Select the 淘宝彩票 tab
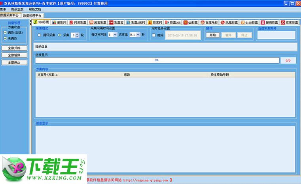This screenshot has height=184, width=301. pos(98,23)
